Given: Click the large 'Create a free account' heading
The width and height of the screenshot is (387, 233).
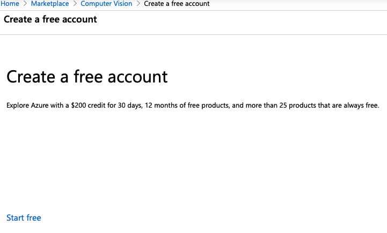Looking at the screenshot, I should pos(87,77).
